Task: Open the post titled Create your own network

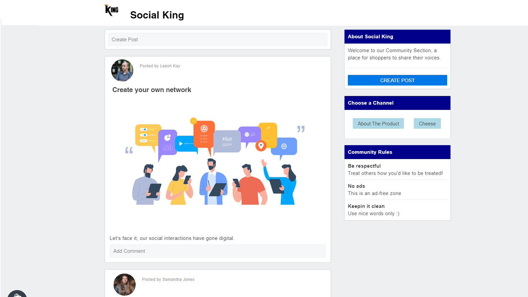Action: coord(151,90)
